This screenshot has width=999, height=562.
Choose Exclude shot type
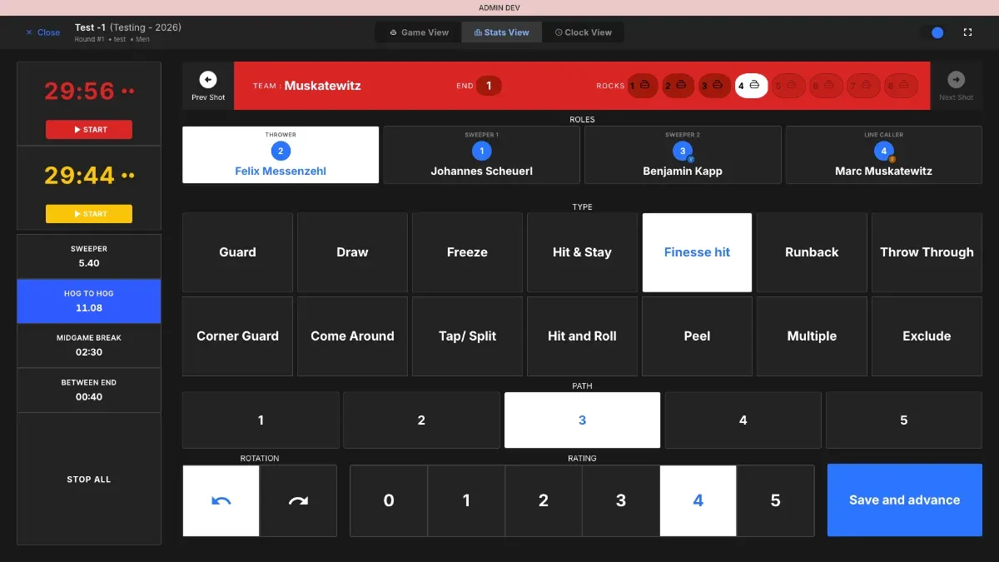(x=927, y=336)
